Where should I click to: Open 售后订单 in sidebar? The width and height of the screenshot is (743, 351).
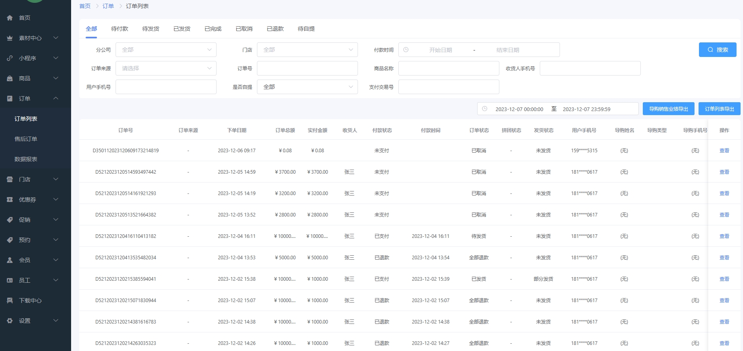pos(26,139)
